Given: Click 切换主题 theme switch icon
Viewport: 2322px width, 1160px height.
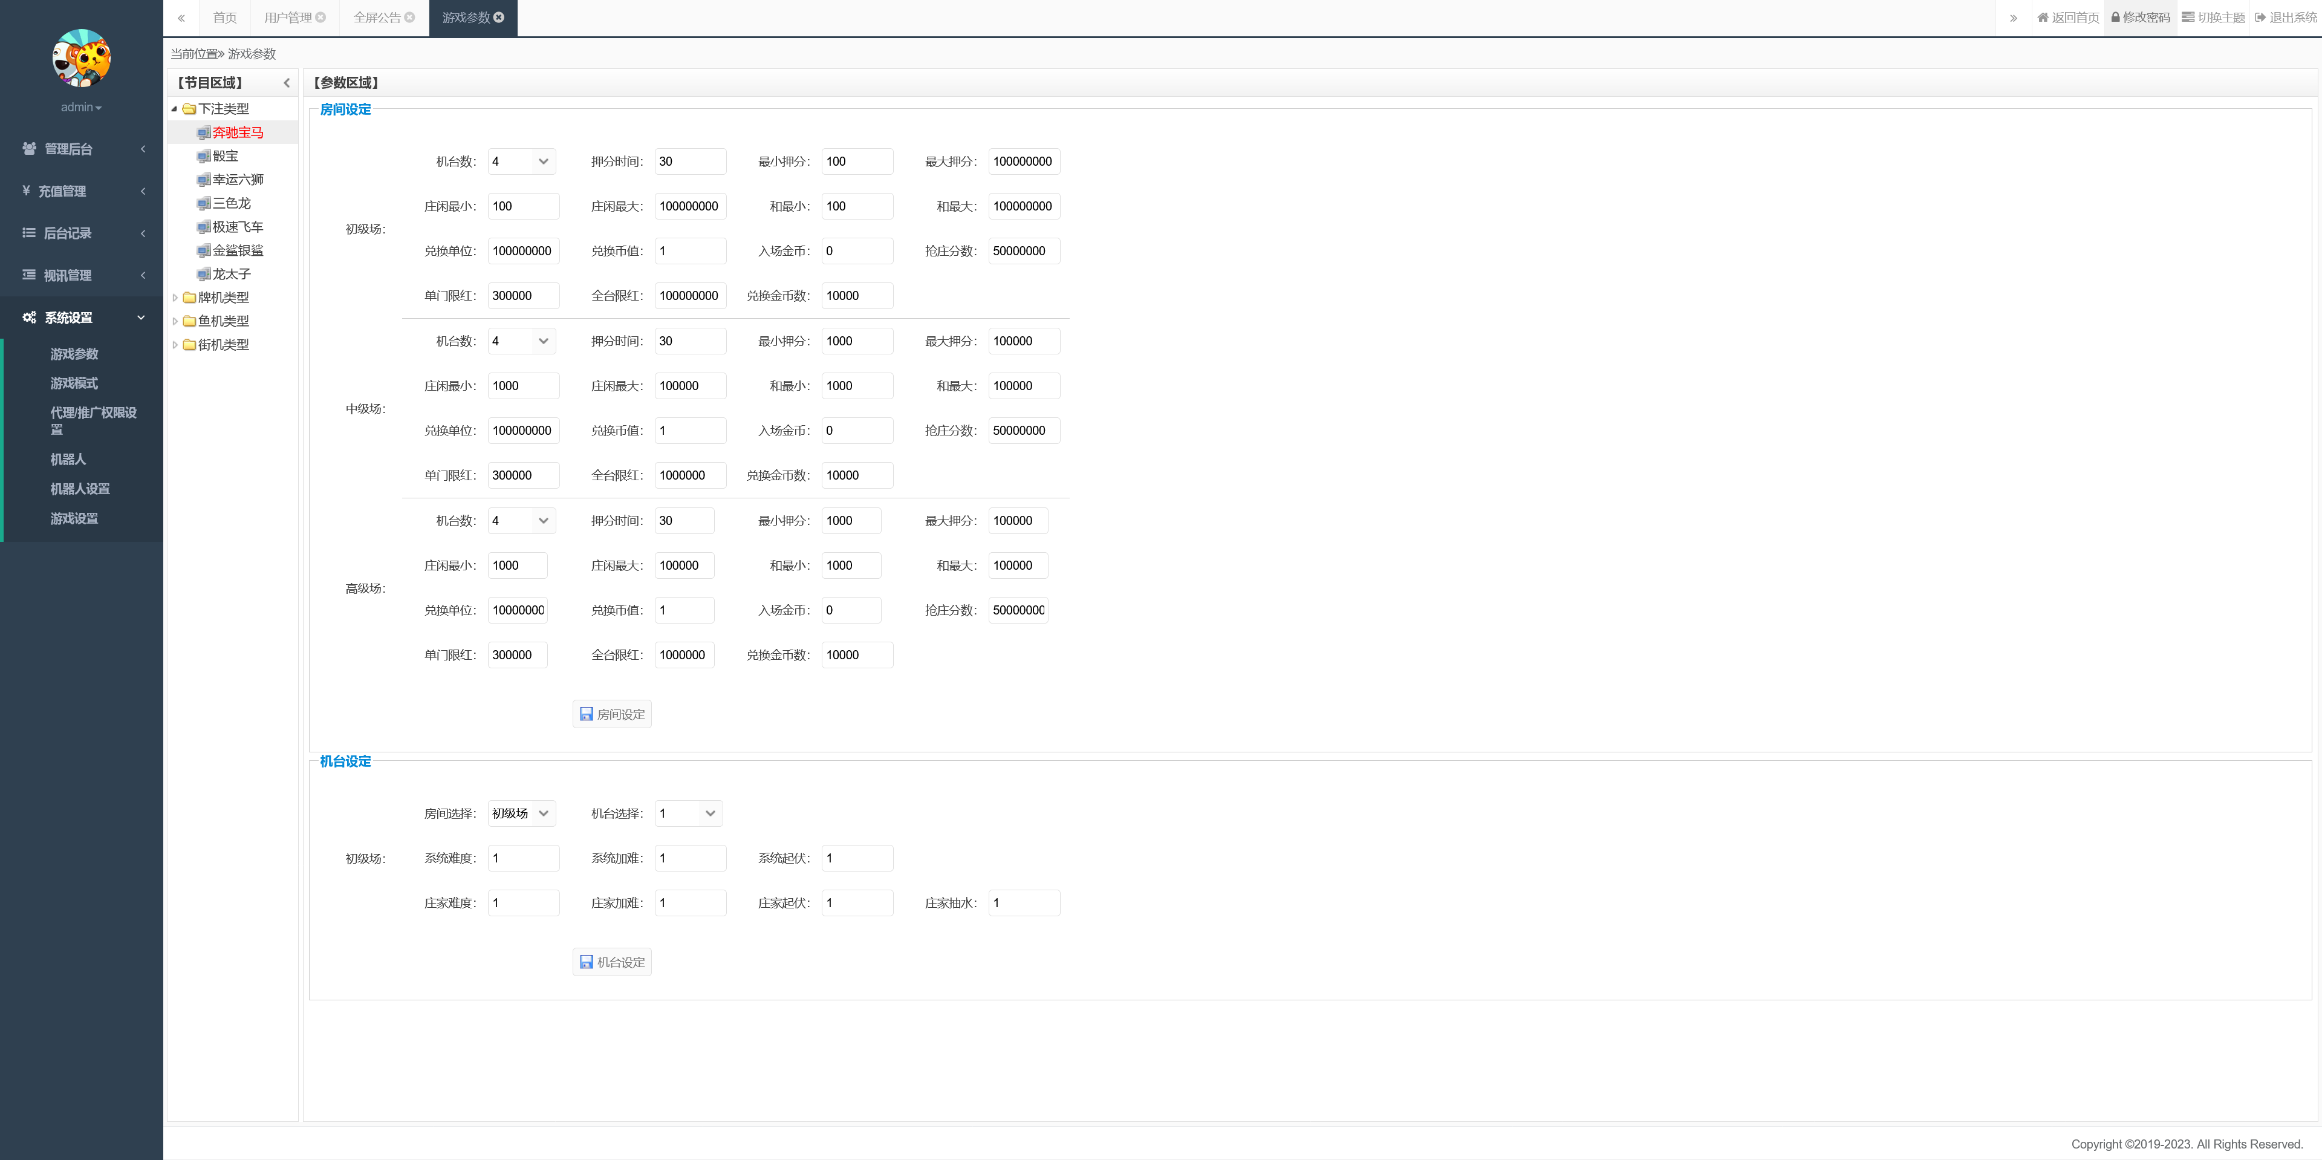Looking at the screenshot, I should pyautogui.click(x=2213, y=18).
